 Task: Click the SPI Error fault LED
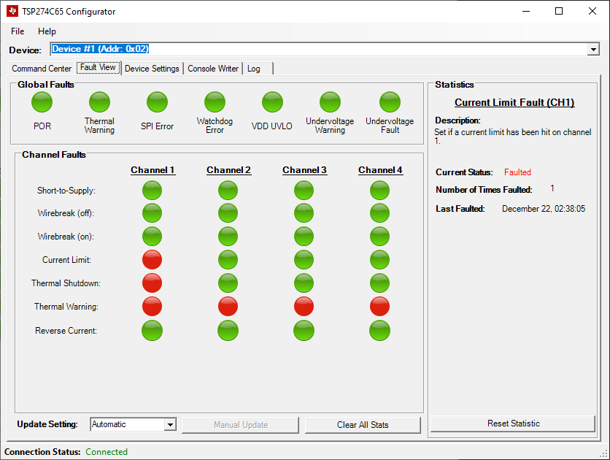157,102
